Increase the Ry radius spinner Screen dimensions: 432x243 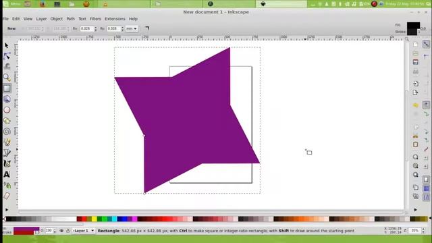point(122,27)
